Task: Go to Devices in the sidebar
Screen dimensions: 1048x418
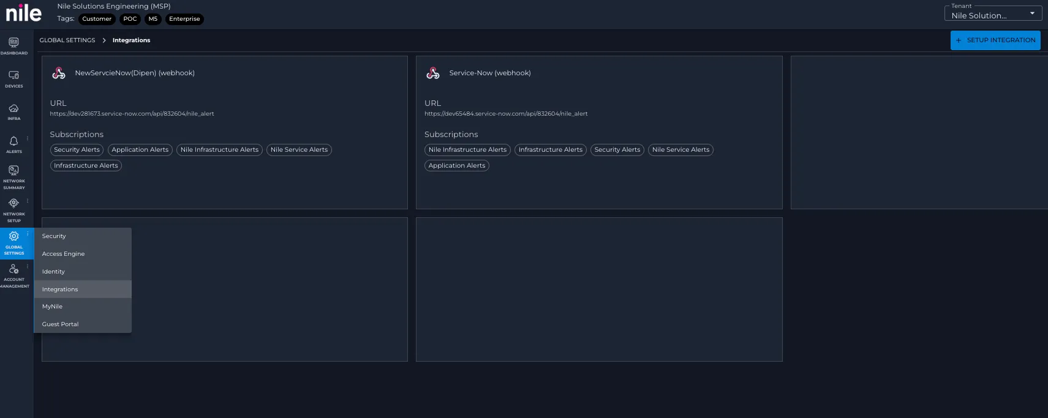Action: [x=13, y=78]
